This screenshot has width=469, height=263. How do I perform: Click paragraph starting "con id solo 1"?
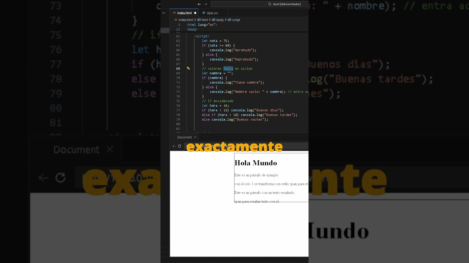(271, 184)
